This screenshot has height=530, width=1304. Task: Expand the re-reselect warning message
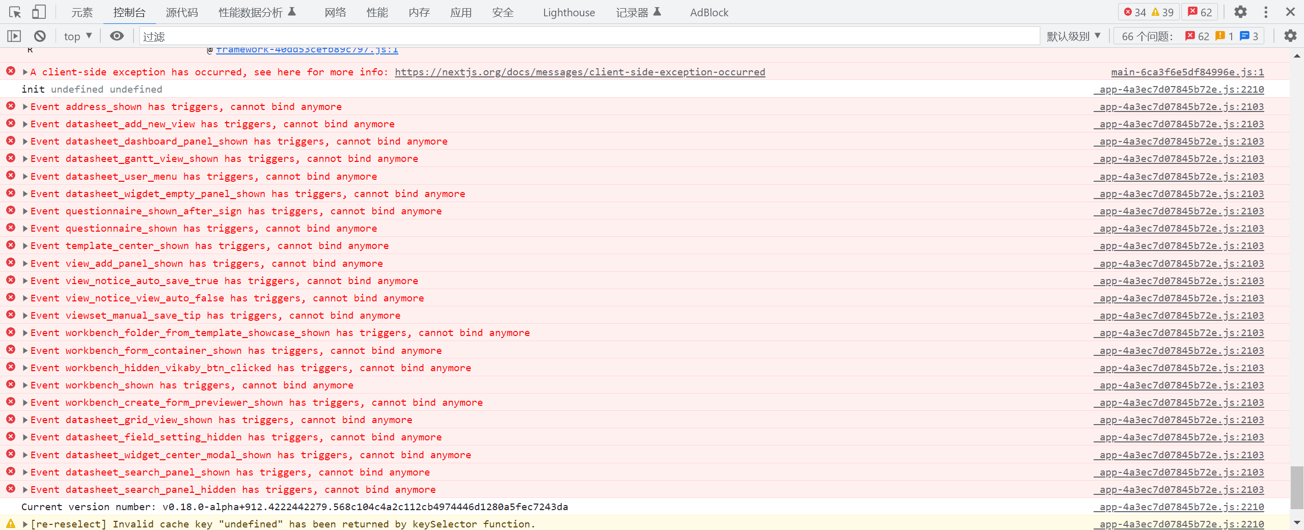[x=25, y=524]
